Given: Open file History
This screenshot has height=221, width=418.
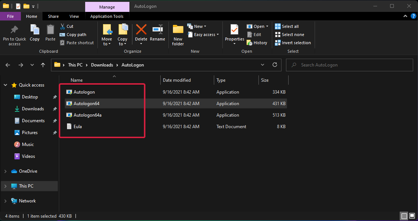Looking at the screenshot, I should tap(257, 43).
